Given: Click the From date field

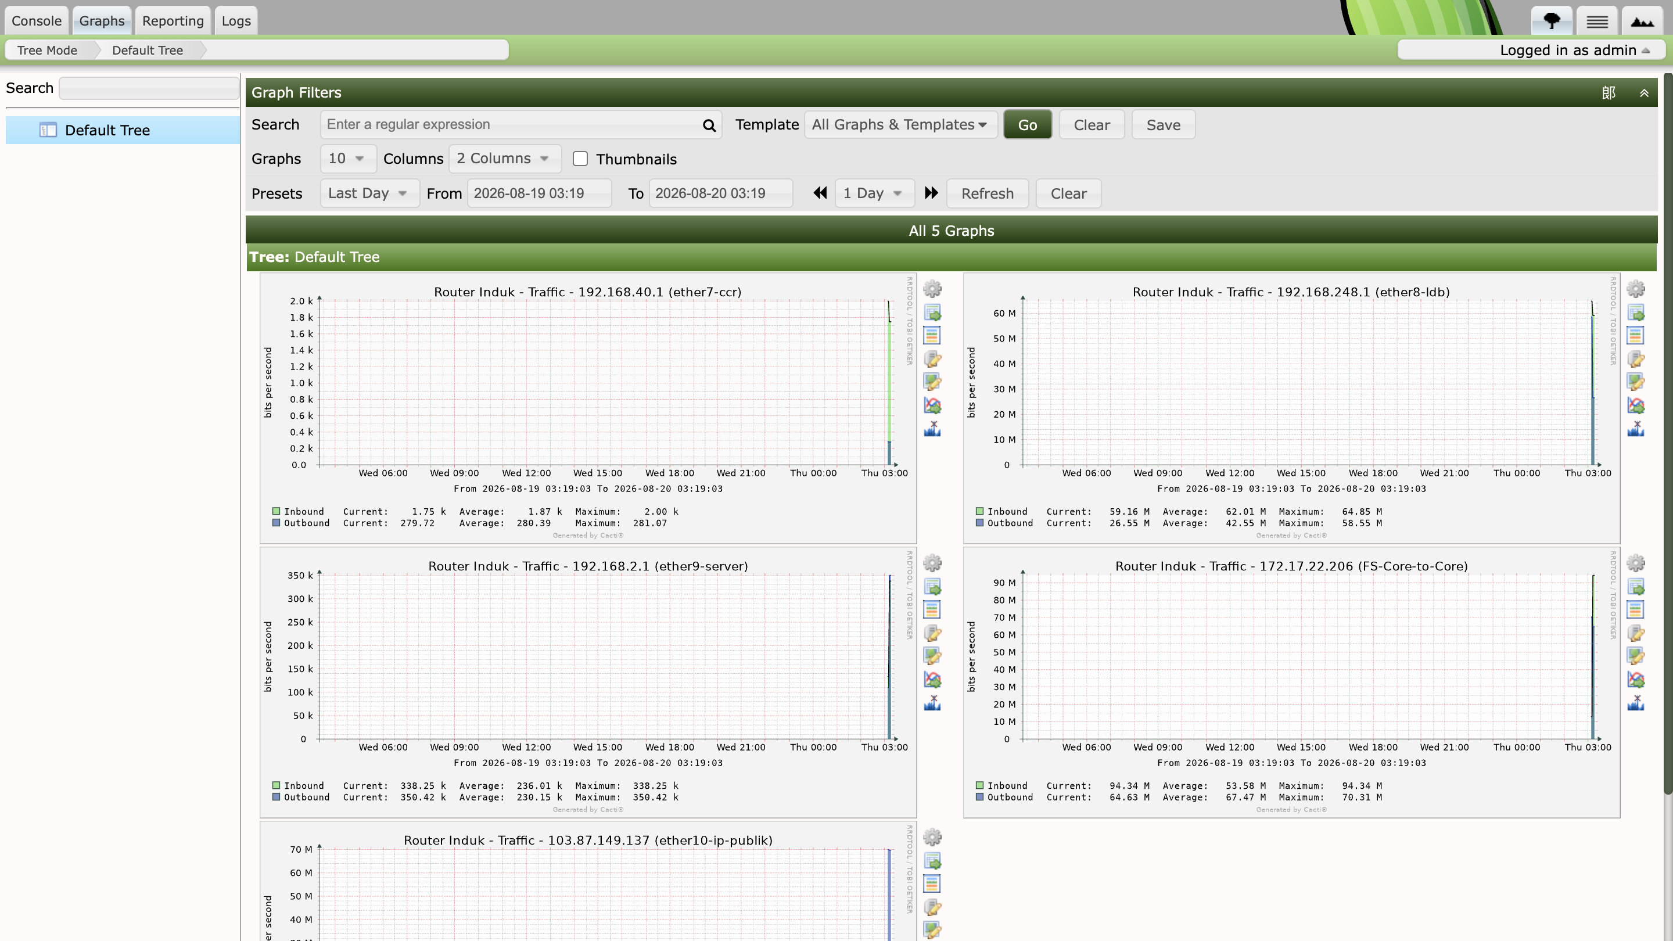Looking at the screenshot, I should pyautogui.click(x=539, y=193).
